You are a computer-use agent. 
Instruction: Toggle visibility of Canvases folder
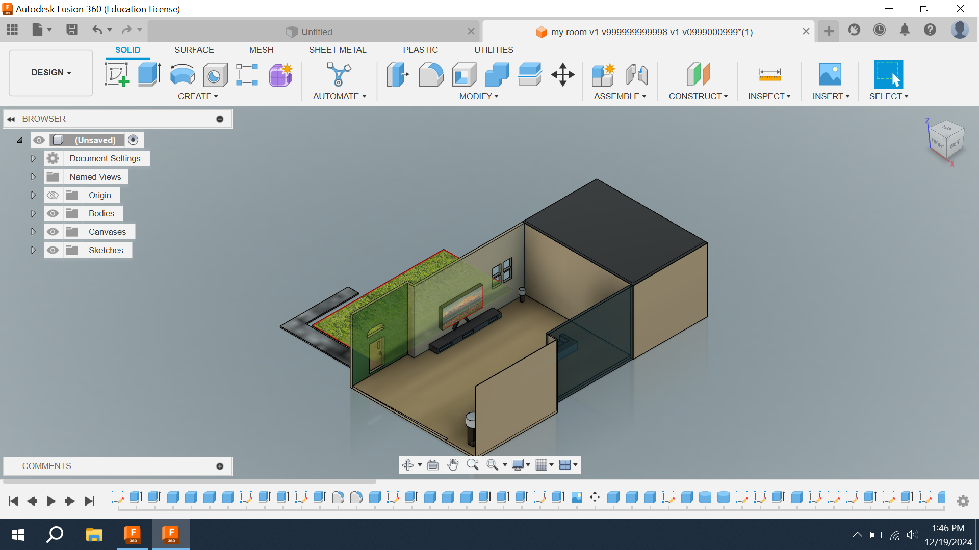[x=53, y=231]
